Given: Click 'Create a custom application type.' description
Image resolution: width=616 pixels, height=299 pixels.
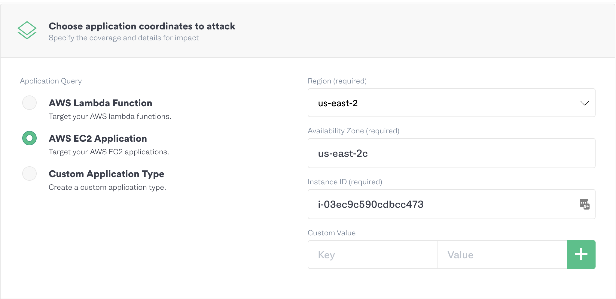Looking at the screenshot, I should [x=107, y=187].
